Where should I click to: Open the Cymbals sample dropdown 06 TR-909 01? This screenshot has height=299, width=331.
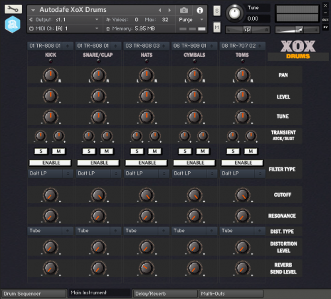point(194,46)
